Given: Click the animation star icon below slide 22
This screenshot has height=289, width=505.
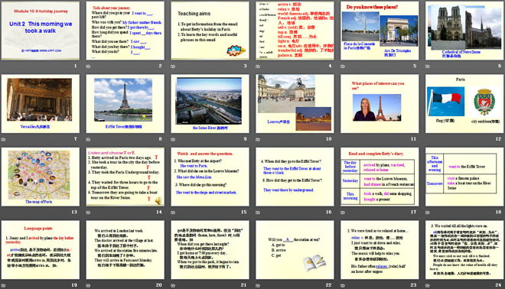Looking at the screenshot, I should click(258, 285).
